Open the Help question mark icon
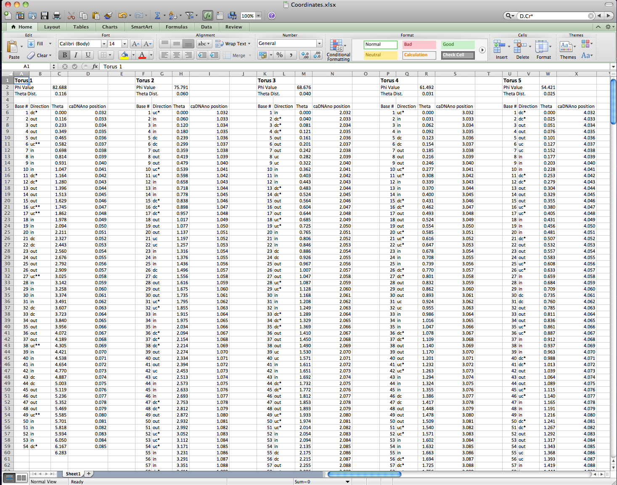The width and height of the screenshot is (617, 485). tap(272, 16)
